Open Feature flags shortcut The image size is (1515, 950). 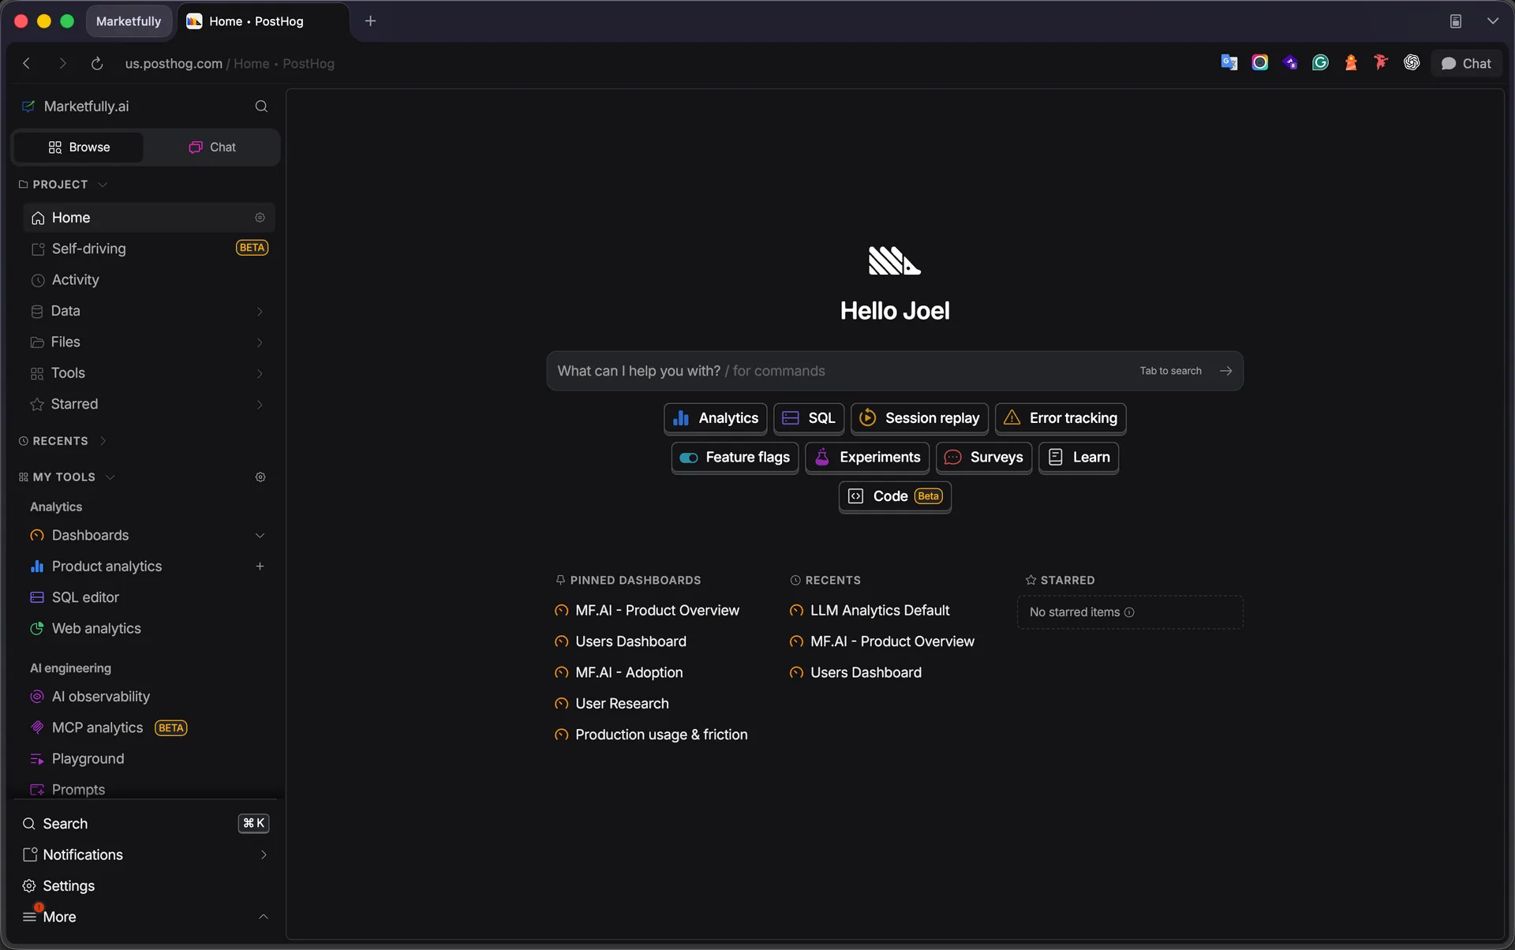(x=735, y=458)
